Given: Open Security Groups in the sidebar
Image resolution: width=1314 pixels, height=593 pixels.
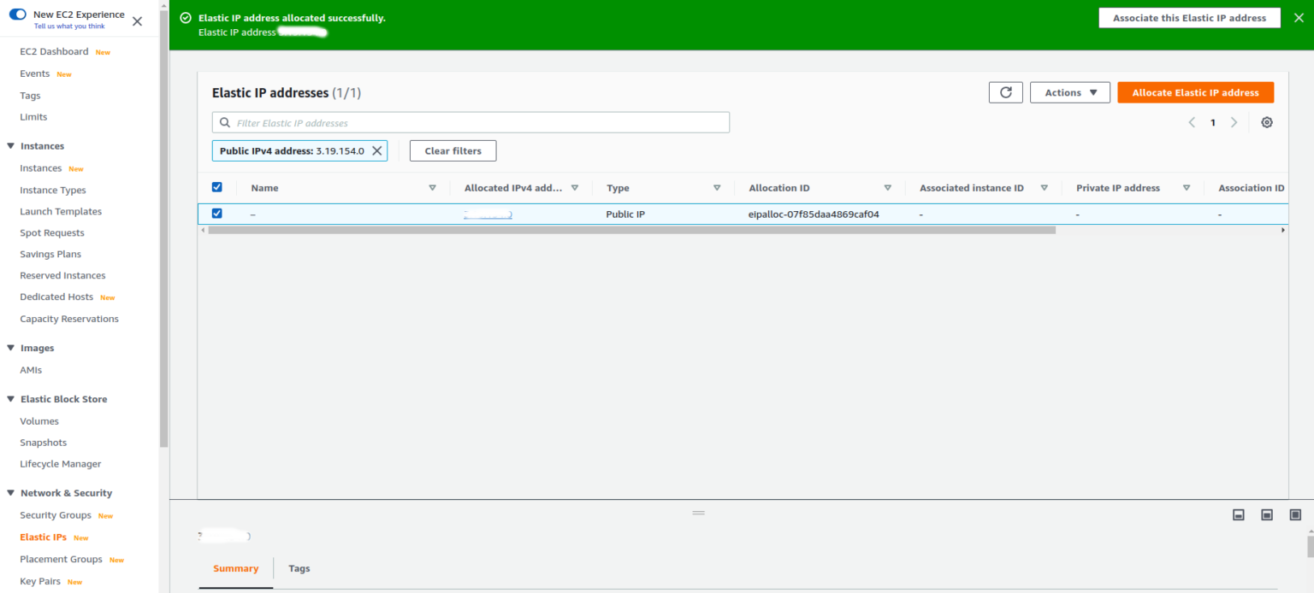Looking at the screenshot, I should click(55, 514).
